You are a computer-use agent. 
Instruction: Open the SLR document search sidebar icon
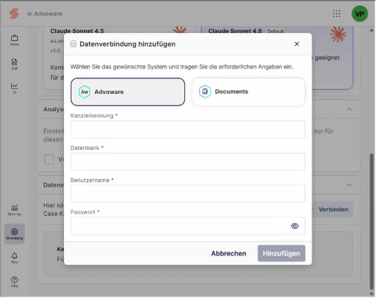[14, 64]
